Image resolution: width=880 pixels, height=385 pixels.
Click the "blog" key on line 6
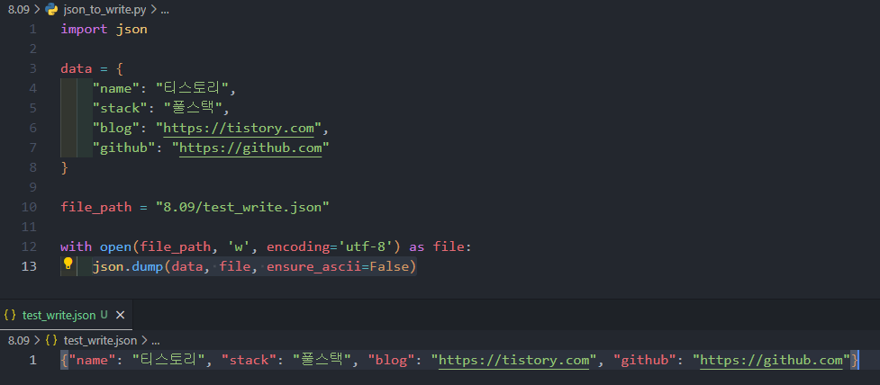pyautogui.click(x=116, y=129)
